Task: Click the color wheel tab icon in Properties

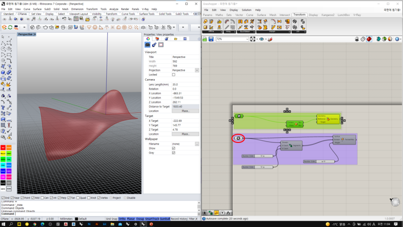Action: [148, 39]
